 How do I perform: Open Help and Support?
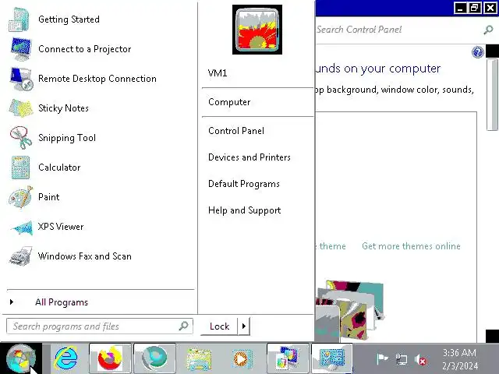244,210
